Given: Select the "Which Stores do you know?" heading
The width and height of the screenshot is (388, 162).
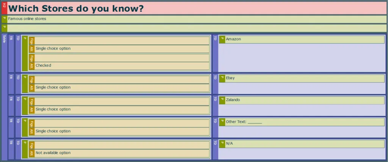Looking at the screenshot, I should 76,9.
